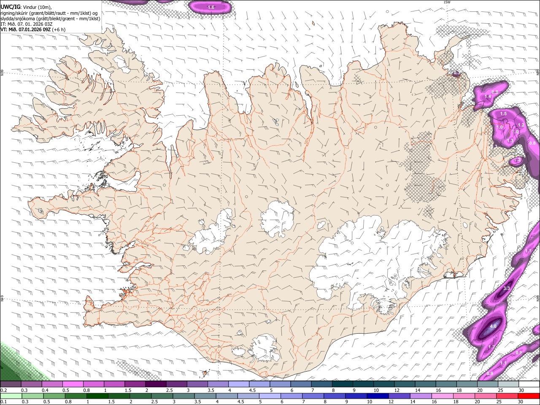The height and width of the screenshot is (405, 540).
Task: Click the 4.0 precipitation maximum offshore southeast
Action: pyautogui.click(x=493, y=327)
